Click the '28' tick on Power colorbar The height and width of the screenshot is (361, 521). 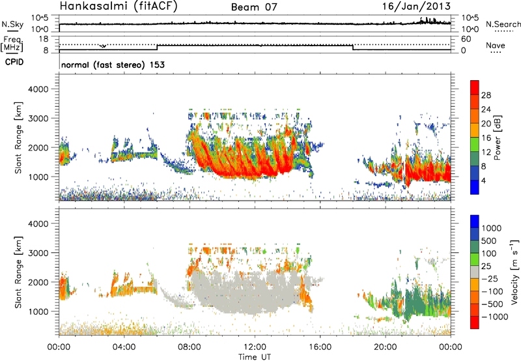pyautogui.click(x=486, y=95)
